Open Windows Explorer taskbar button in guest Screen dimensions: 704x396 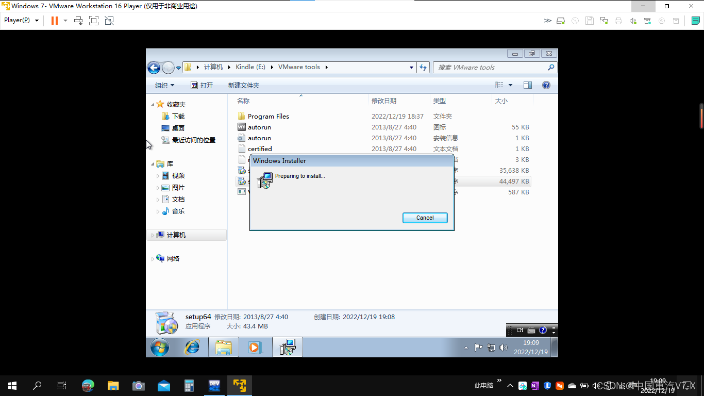click(224, 348)
